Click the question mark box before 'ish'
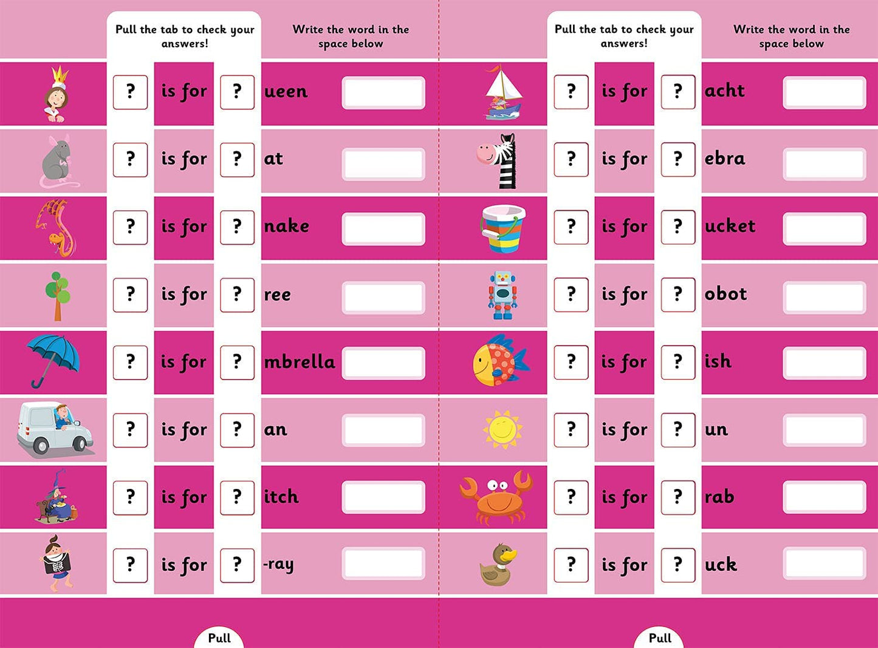 coord(677,362)
